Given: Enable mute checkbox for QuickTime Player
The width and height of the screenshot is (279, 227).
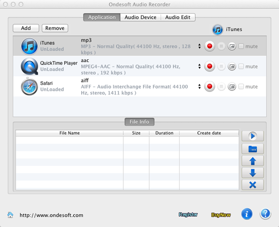Looking at the screenshot, I should tap(241, 67).
